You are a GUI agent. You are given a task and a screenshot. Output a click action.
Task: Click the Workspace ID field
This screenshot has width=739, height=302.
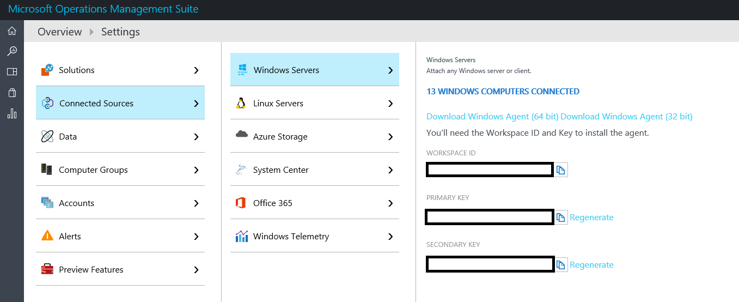[490, 170]
